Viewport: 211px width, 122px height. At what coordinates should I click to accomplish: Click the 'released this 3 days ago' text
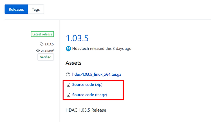tap(111, 48)
